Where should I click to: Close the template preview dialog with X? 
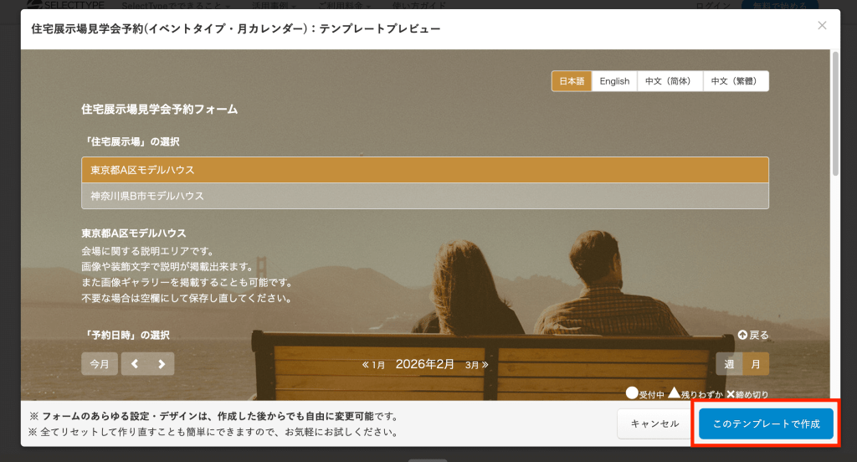pyautogui.click(x=822, y=26)
